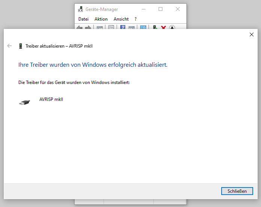The width and height of the screenshot is (261, 207).
Task: Close the Treiber aktualisieren dialog with X
Action: [252, 34]
